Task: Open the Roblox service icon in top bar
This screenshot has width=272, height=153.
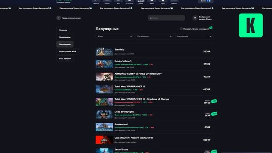Action: 152,1
